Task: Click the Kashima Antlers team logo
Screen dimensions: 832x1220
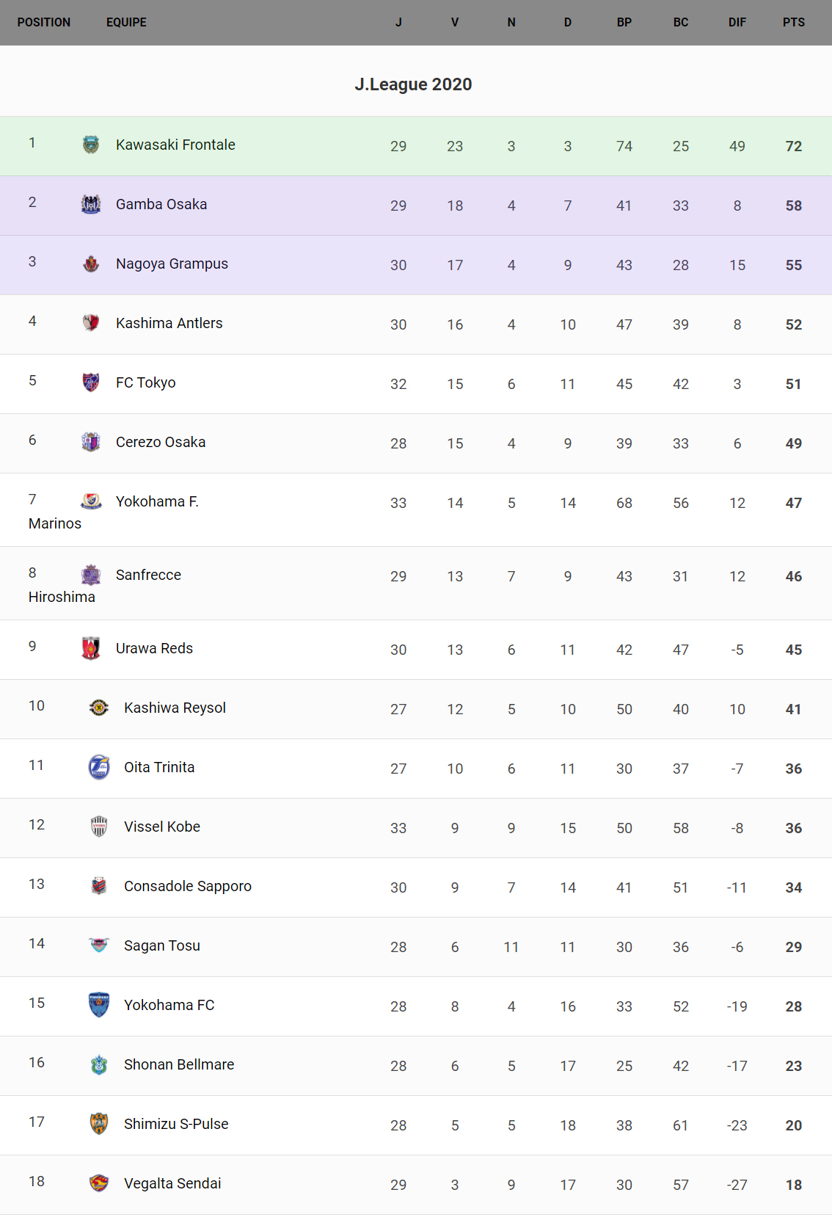Action: click(91, 323)
